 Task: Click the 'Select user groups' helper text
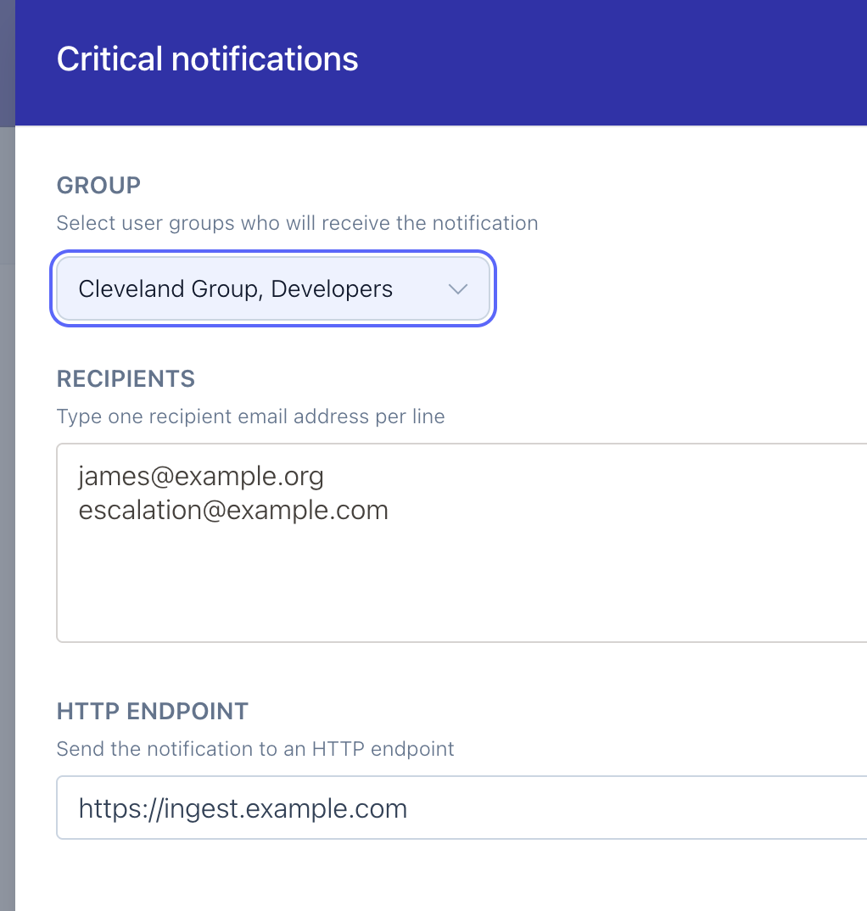point(297,223)
